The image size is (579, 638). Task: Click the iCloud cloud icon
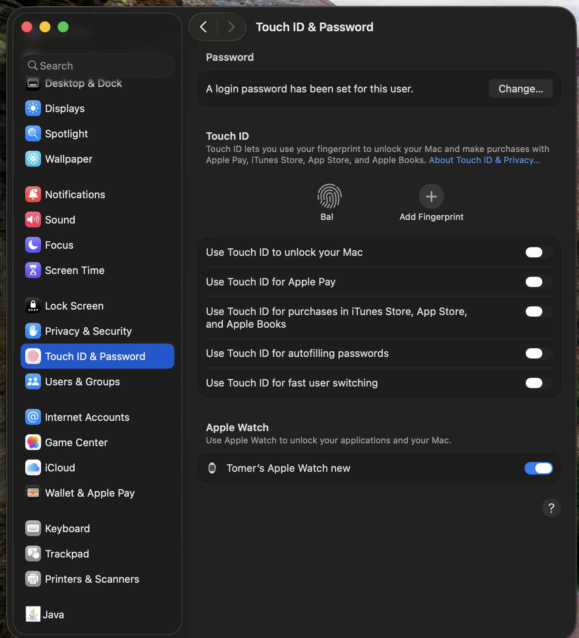pos(33,467)
